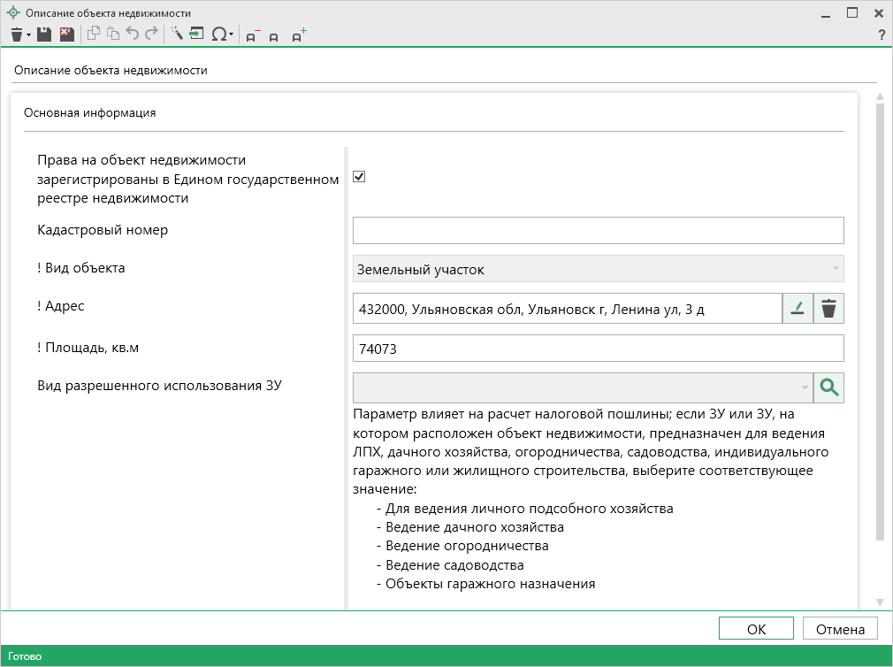The width and height of the screenshot is (893, 667).
Task: Click the trash (clear) toolbar icon
Action: pos(17,35)
